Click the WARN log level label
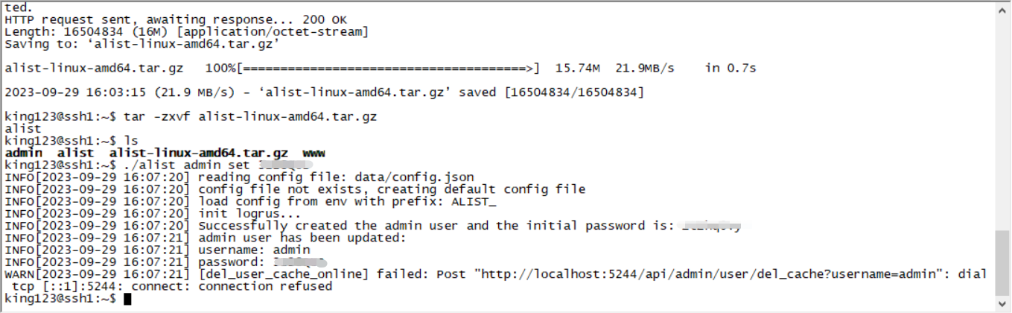 20,274
